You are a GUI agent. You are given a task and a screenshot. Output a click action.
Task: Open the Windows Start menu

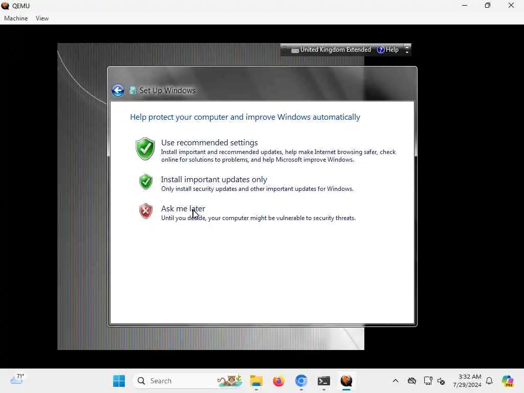(x=119, y=381)
